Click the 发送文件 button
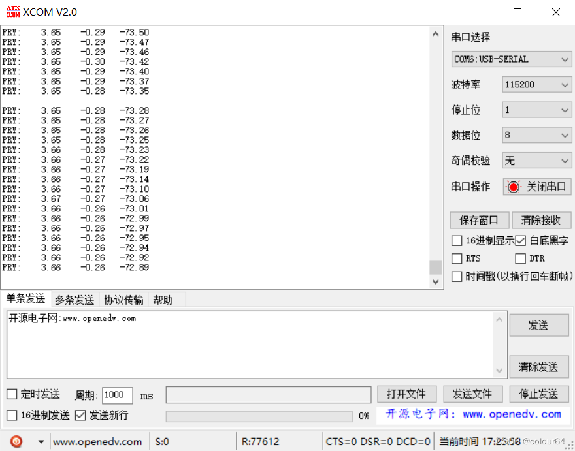 472,394
